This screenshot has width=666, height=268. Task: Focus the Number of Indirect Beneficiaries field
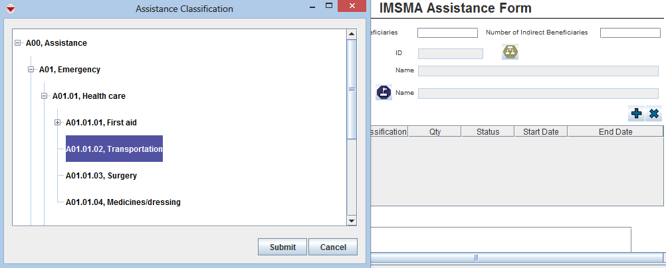pyautogui.click(x=629, y=33)
